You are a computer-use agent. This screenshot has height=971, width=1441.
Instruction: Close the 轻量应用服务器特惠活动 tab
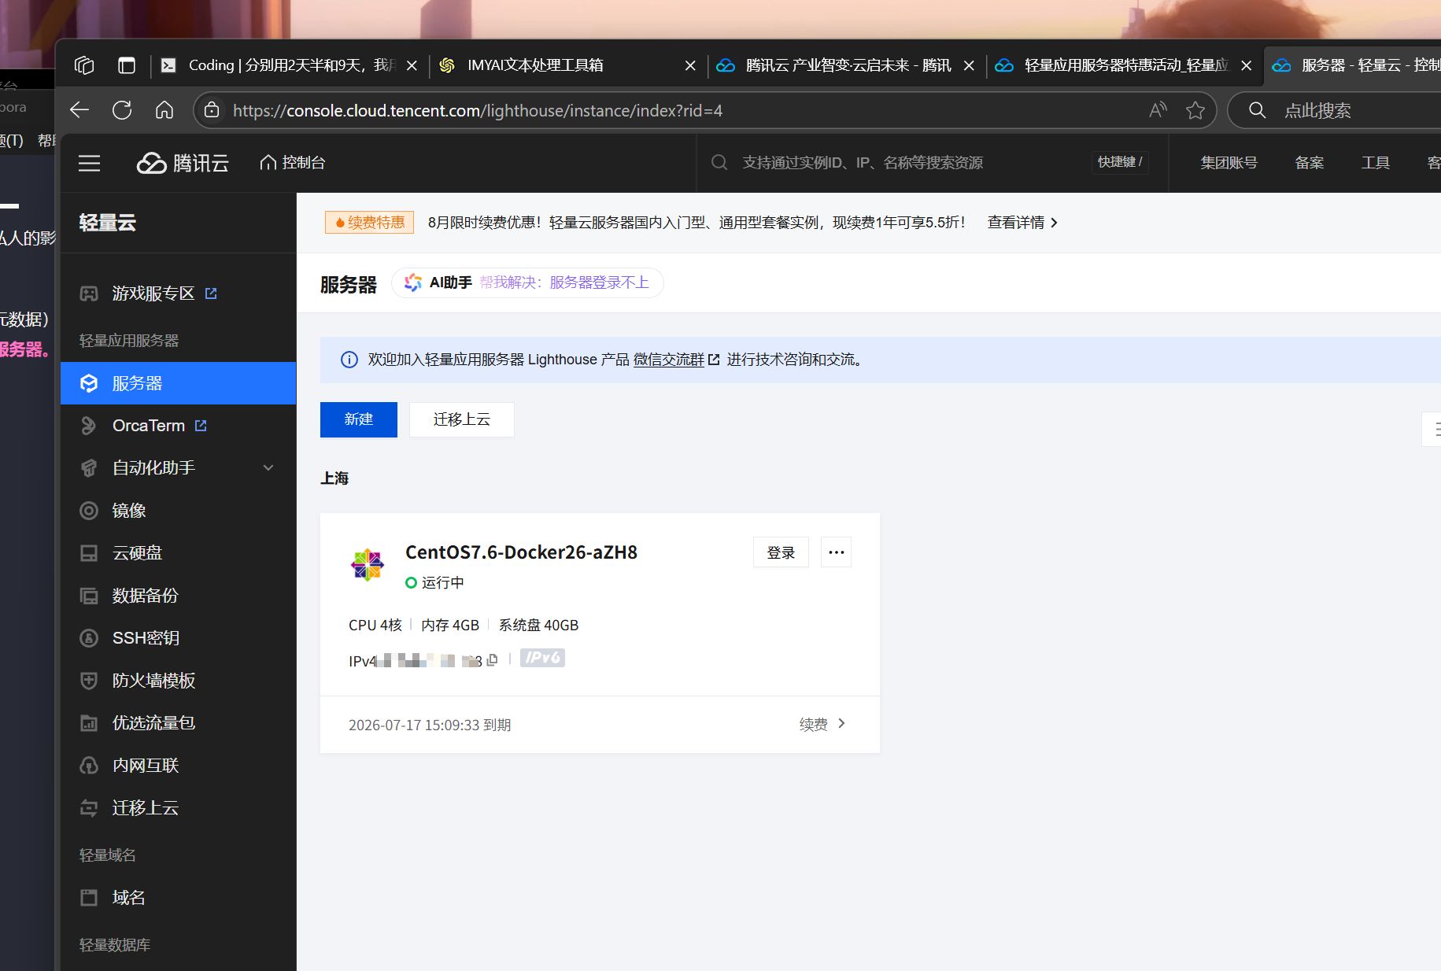tap(1246, 66)
